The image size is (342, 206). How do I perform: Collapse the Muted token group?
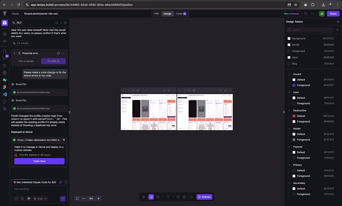click(289, 129)
